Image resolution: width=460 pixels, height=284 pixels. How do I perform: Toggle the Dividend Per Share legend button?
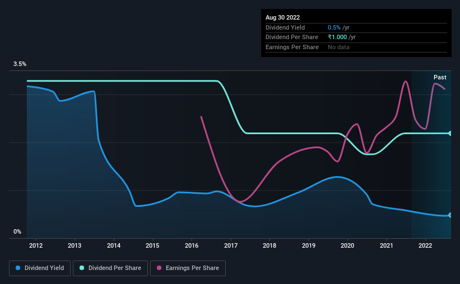click(110, 268)
